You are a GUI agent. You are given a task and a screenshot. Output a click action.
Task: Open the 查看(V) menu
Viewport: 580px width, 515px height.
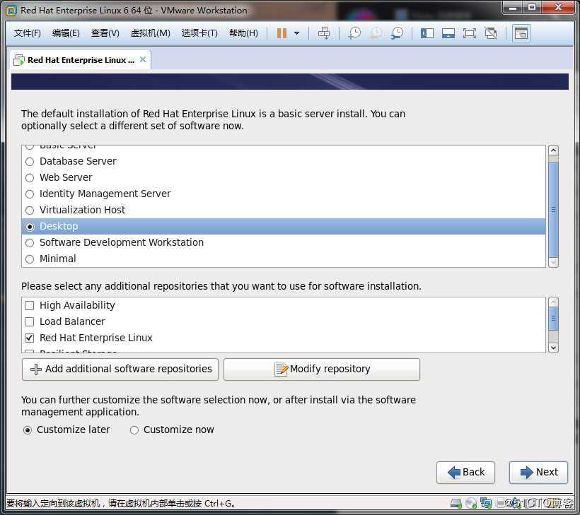point(105,33)
